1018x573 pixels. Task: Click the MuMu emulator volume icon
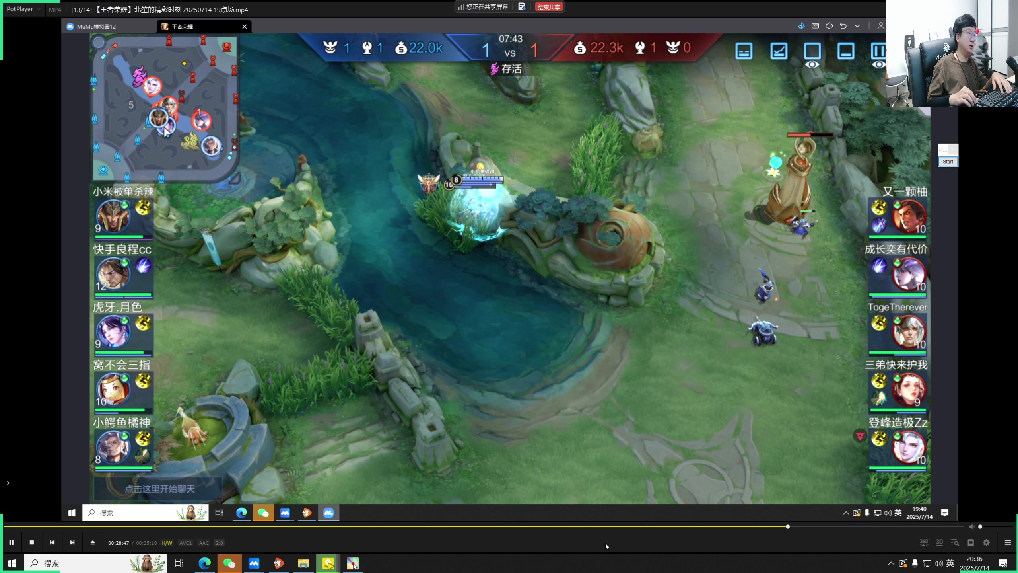(x=829, y=26)
